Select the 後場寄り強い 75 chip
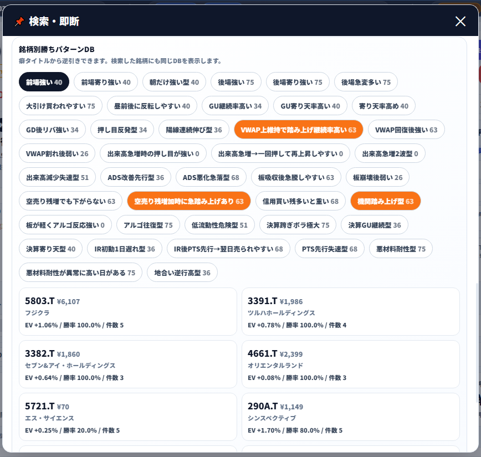 [x=298, y=82]
